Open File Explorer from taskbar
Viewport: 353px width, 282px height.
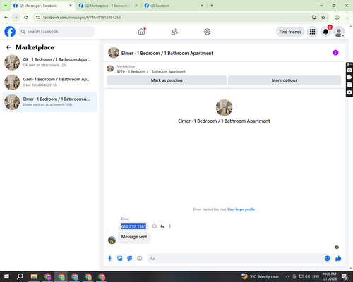(x=34, y=276)
